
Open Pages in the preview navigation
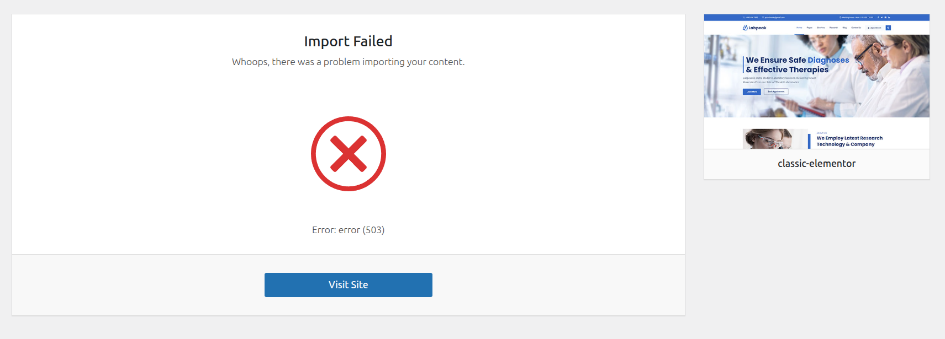(x=810, y=28)
